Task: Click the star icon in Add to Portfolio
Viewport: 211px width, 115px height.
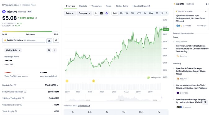Action: click(x=5, y=40)
